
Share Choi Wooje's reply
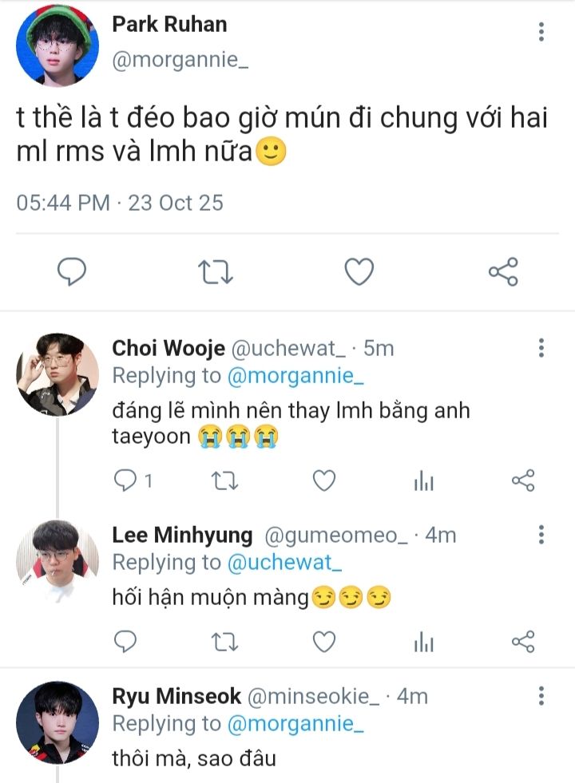pos(522,480)
